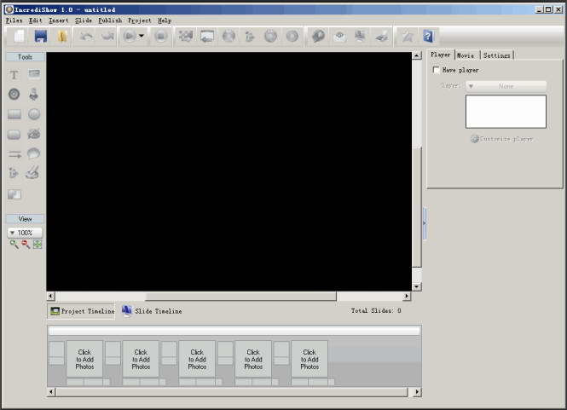
Task: Open the Help menu
Action: pyautogui.click(x=165, y=20)
